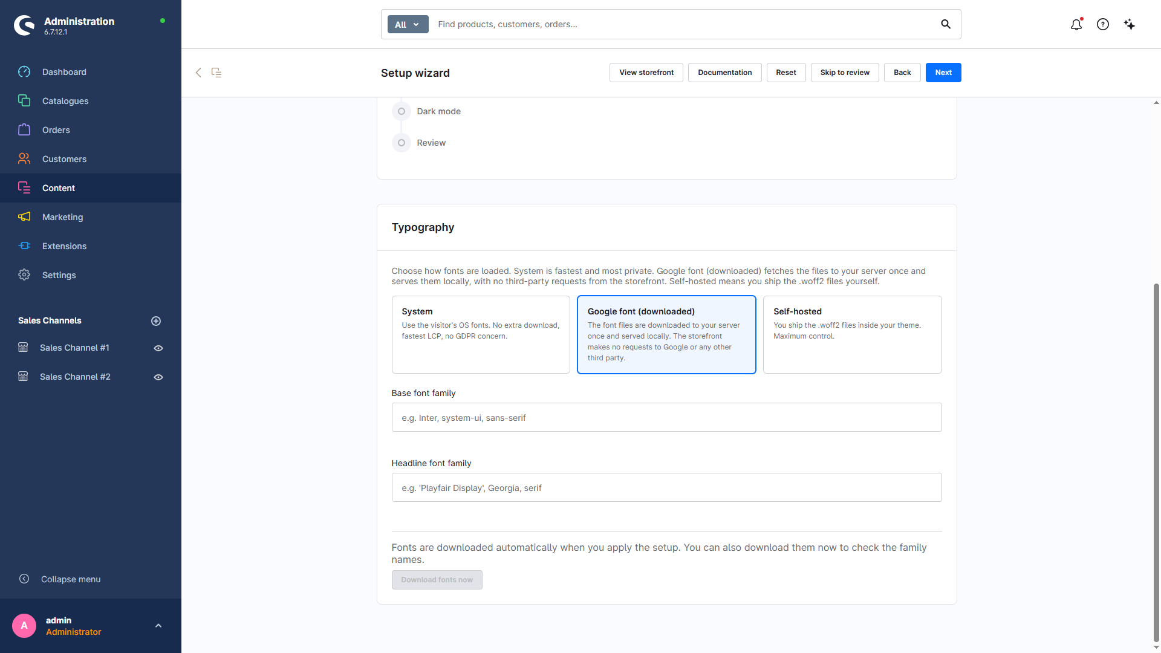Screen dimensions: 1161x653
Task: Click the Base font family input field
Action: [x=666, y=417]
